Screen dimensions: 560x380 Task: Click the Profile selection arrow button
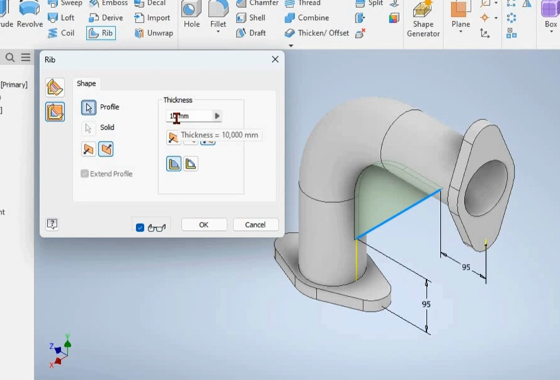[89, 107]
